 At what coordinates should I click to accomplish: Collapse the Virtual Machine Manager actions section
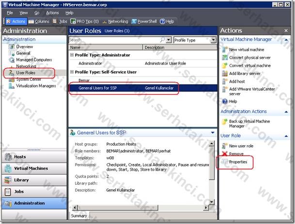click(x=286, y=40)
